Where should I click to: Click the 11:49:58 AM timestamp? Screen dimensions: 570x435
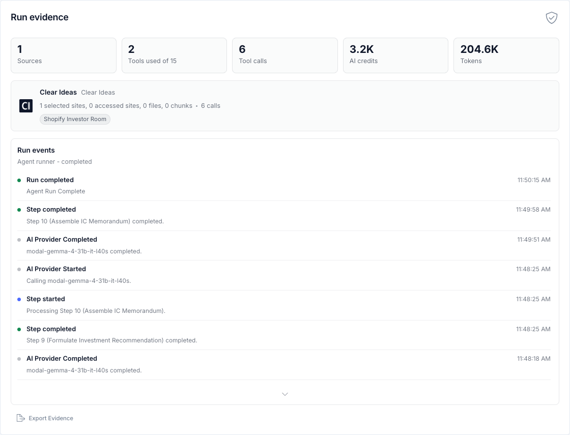click(533, 210)
